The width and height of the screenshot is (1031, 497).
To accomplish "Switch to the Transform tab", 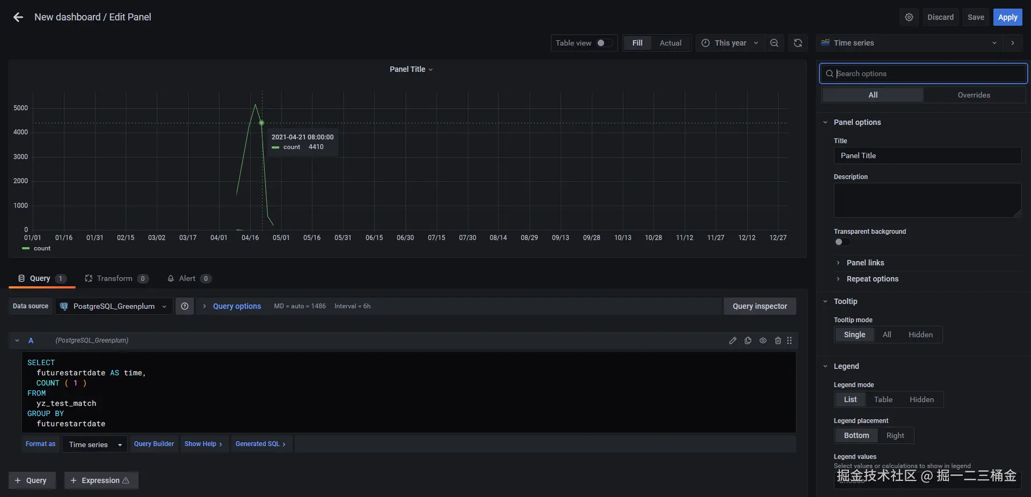I will coord(116,278).
